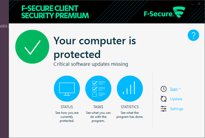Open the Tasks checklist icon
The height and width of the screenshot is (138, 205).
click(x=98, y=89)
